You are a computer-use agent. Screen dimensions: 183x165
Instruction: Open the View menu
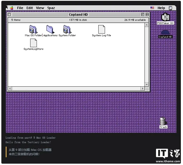click(x=40, y=8)
